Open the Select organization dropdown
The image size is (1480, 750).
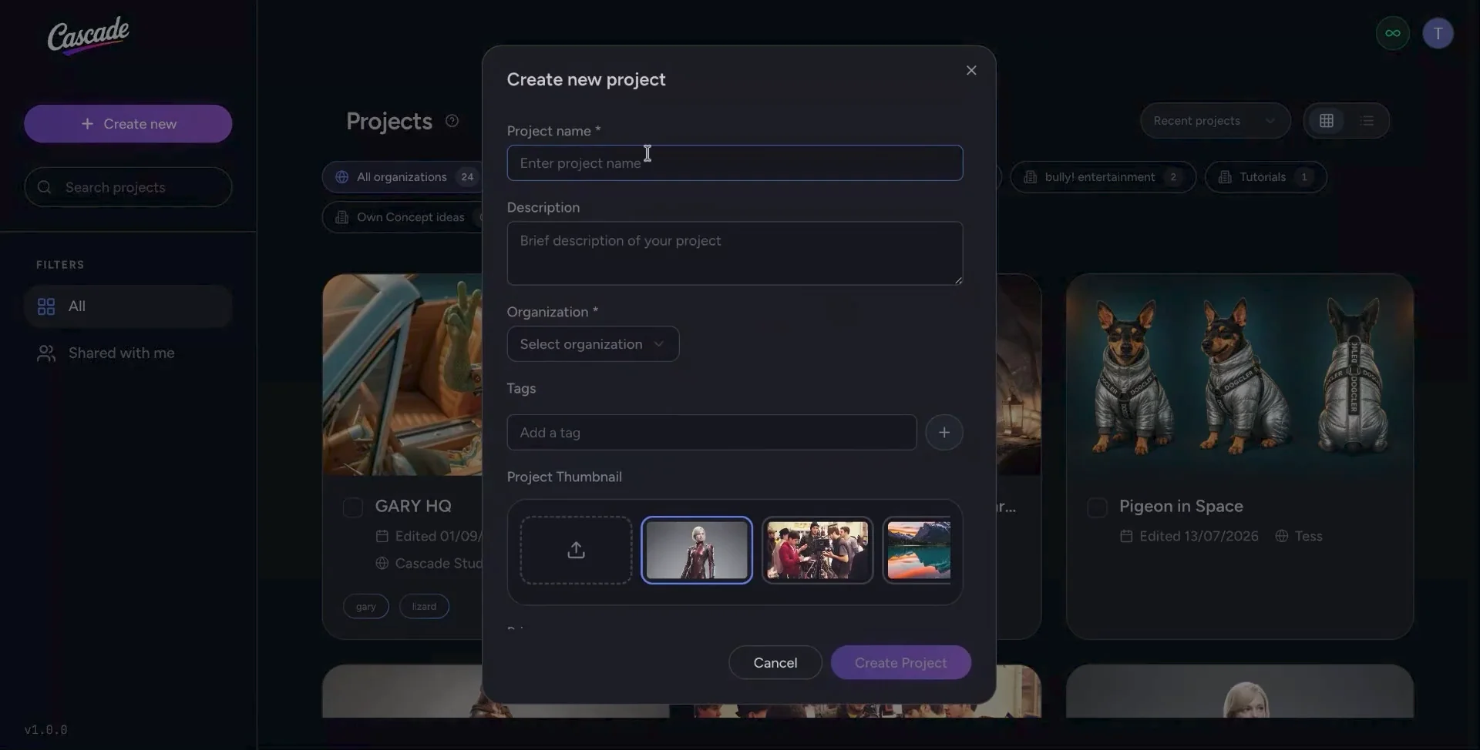click(593, 344)
